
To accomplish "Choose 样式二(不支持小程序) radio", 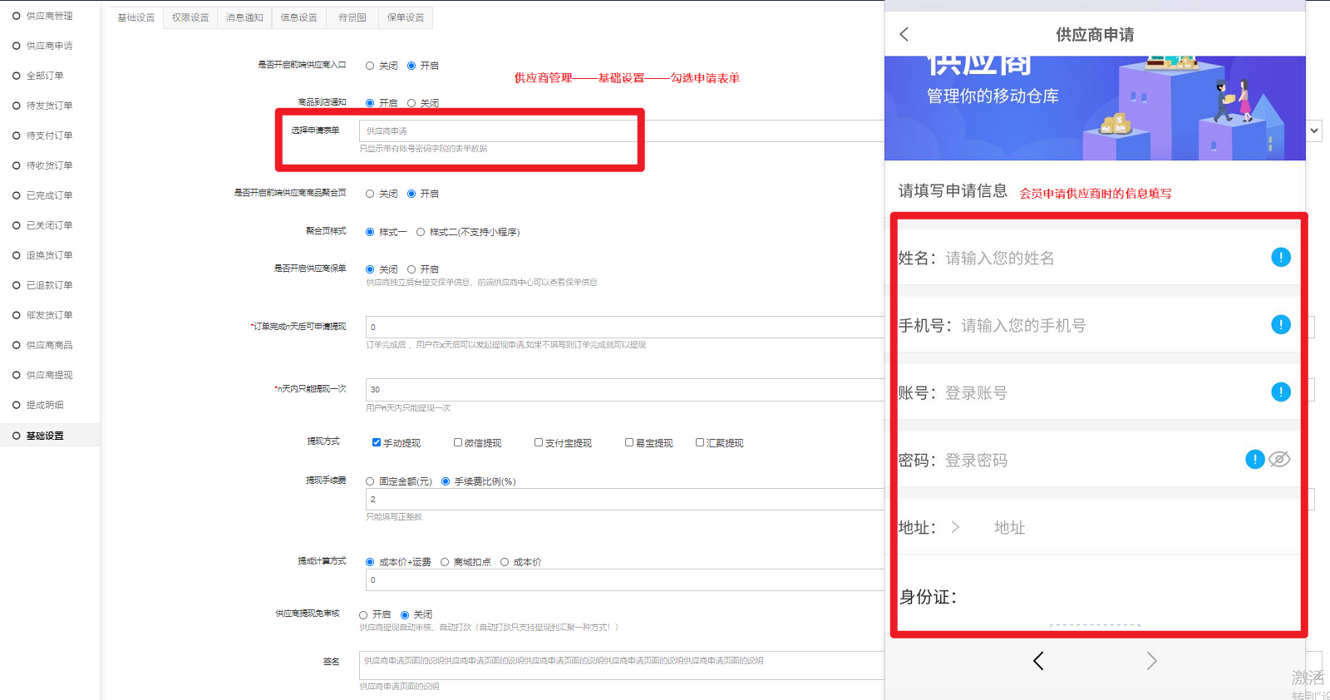I will click(x=421, y=232).
